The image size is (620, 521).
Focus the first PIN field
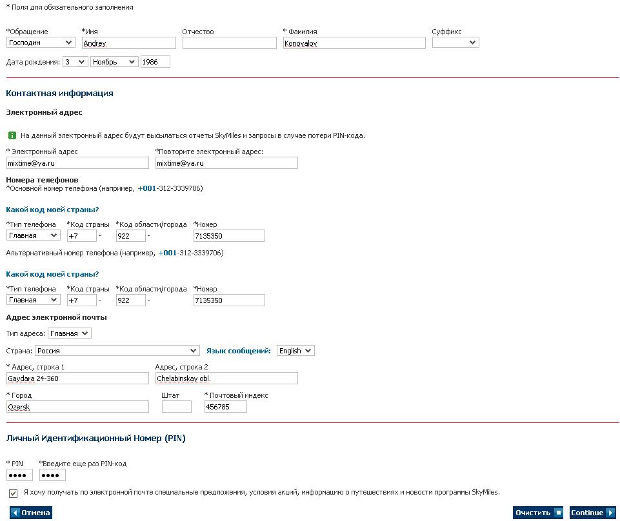click(19, 475)
